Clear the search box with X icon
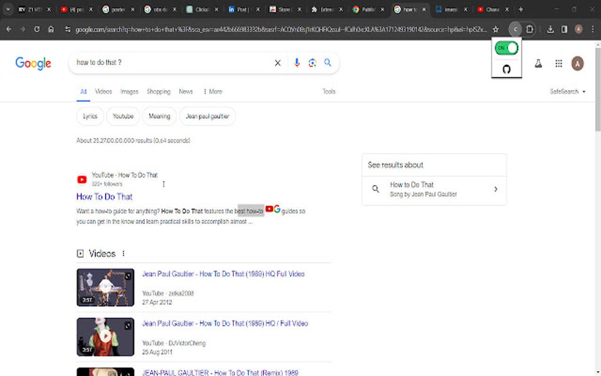The height and width of the screenshot is (376, 601). pos(278,62)
